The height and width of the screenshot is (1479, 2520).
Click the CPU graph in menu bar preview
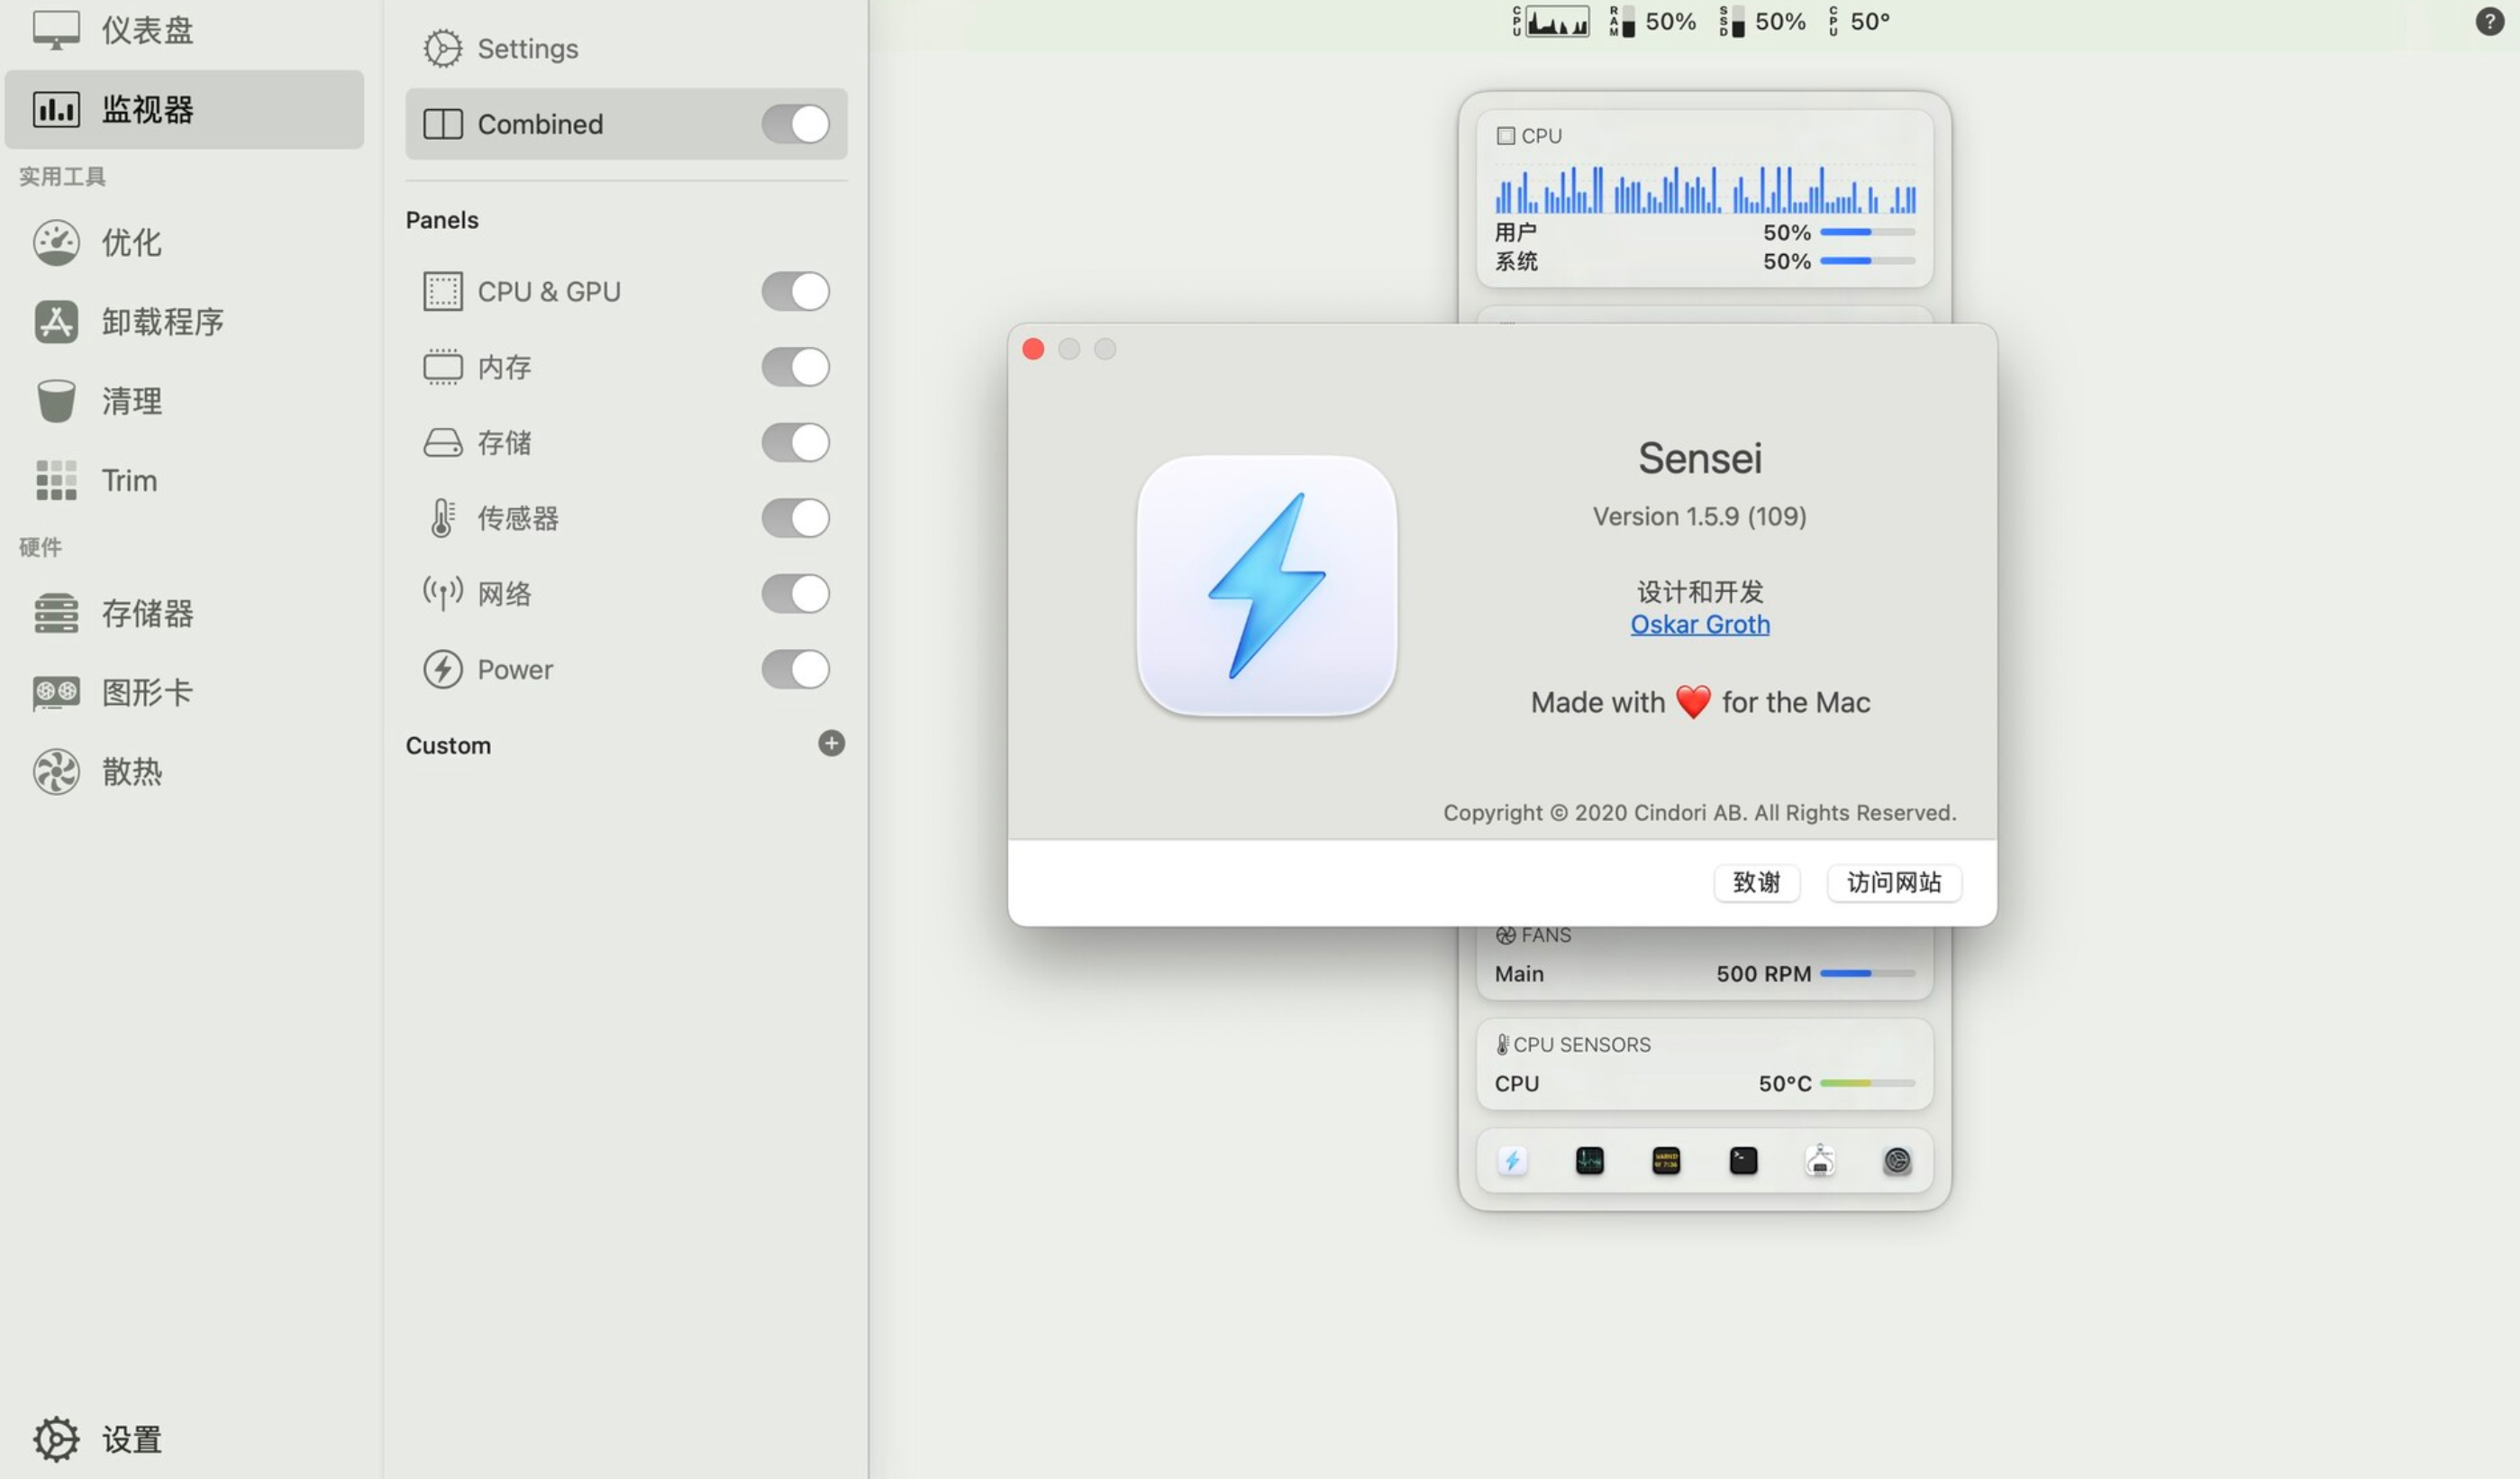click(1551, 21)
